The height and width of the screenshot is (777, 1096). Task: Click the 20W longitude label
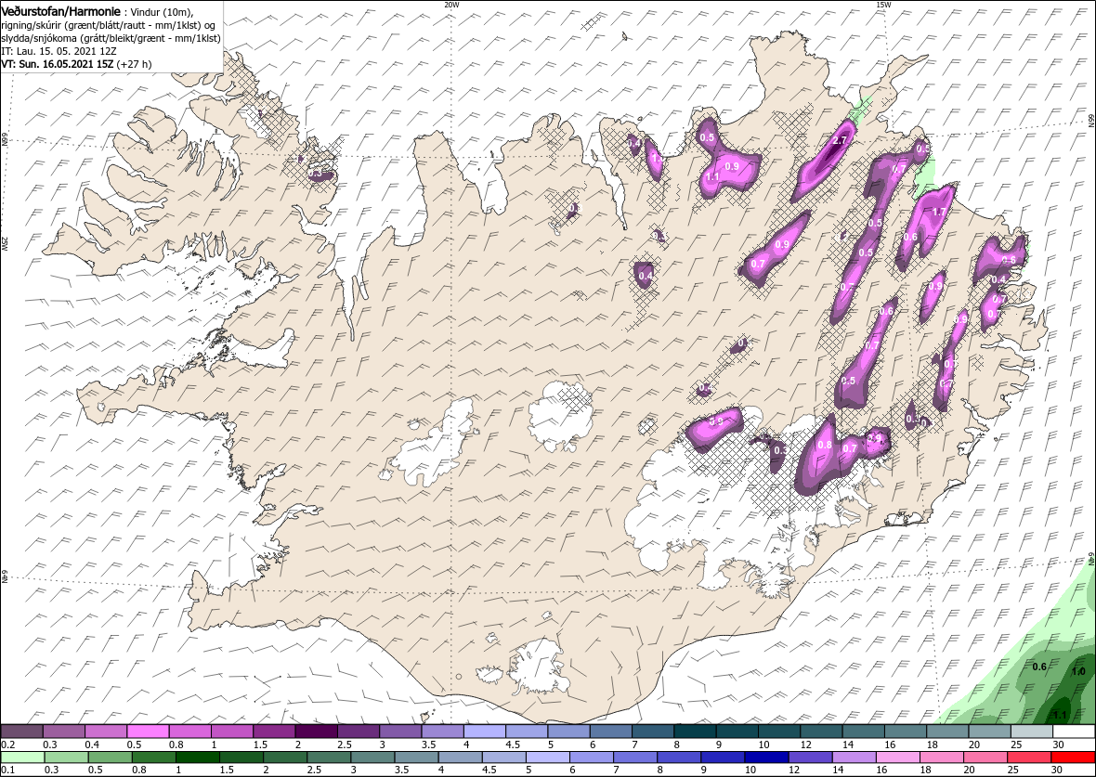pos(452,5)
